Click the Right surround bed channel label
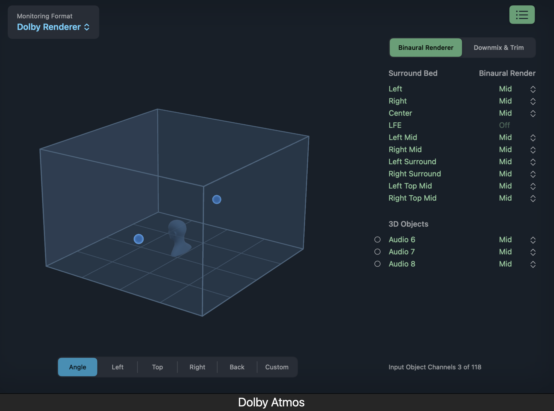 click(x=397, y=101)
